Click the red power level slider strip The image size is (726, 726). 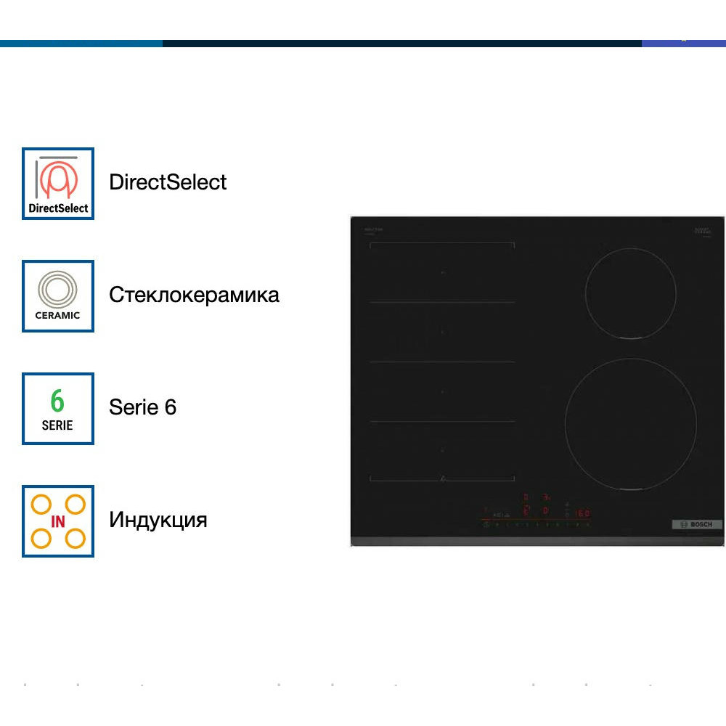534,521
